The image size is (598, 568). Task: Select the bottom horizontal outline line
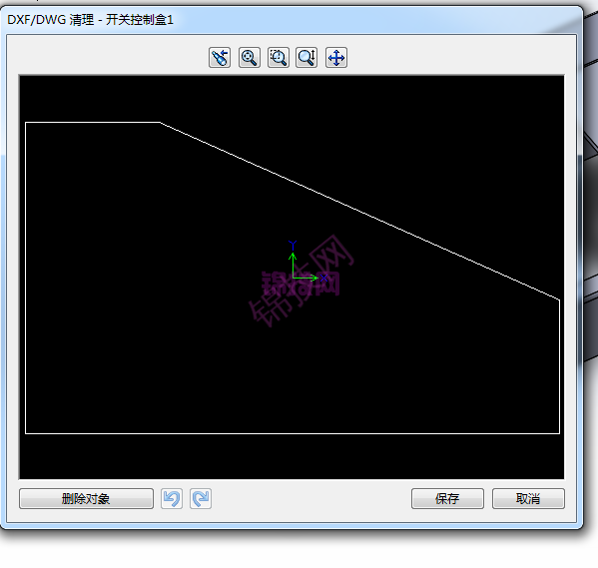click(x=293, y=433)
